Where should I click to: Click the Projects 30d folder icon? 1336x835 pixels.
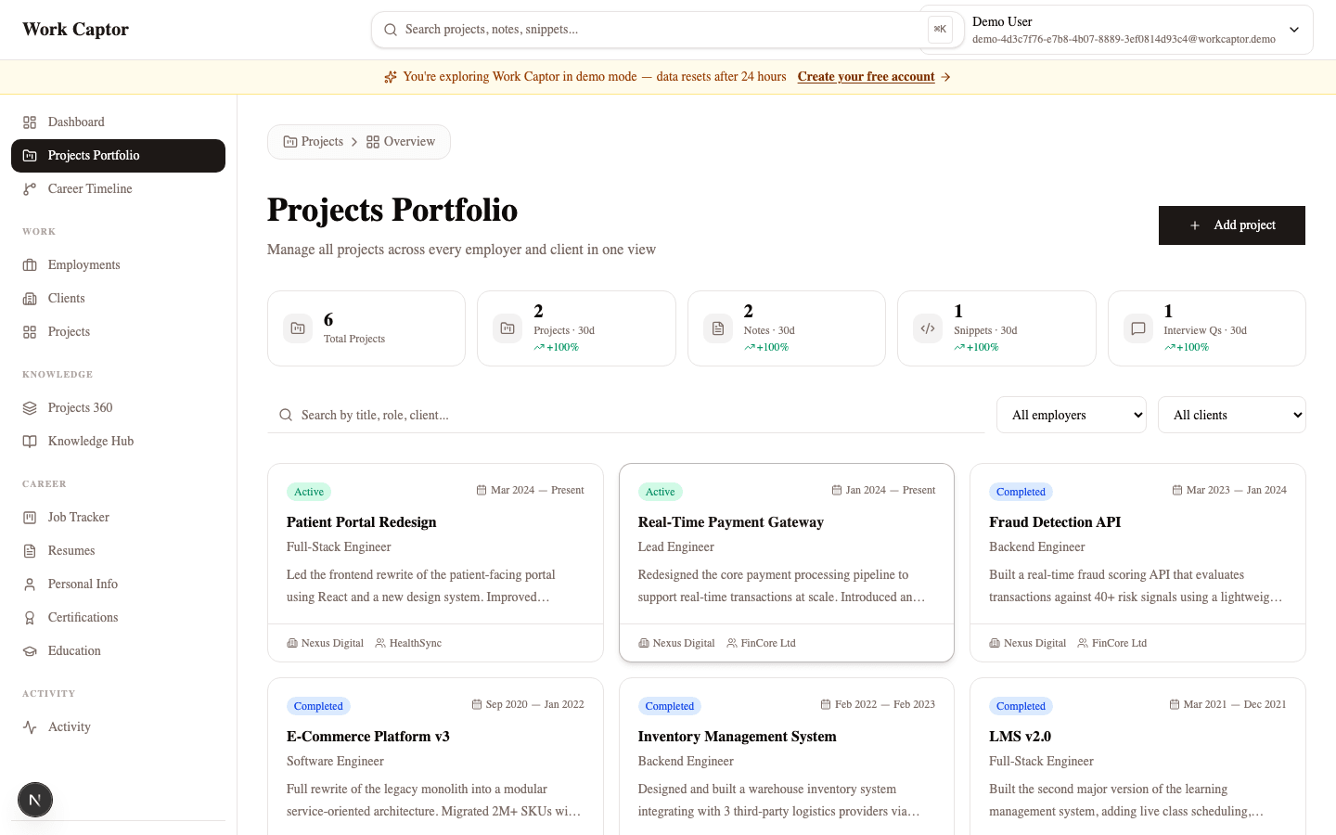(507, 328)
